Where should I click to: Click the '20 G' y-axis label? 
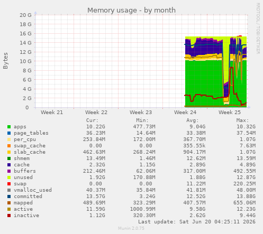pos(25,15)
